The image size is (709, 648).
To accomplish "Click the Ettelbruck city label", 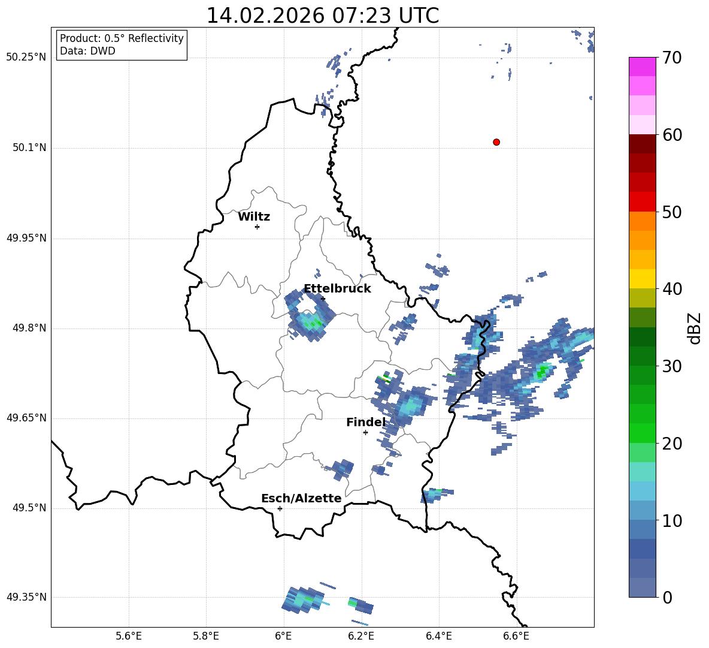I will tap(337, 289).
